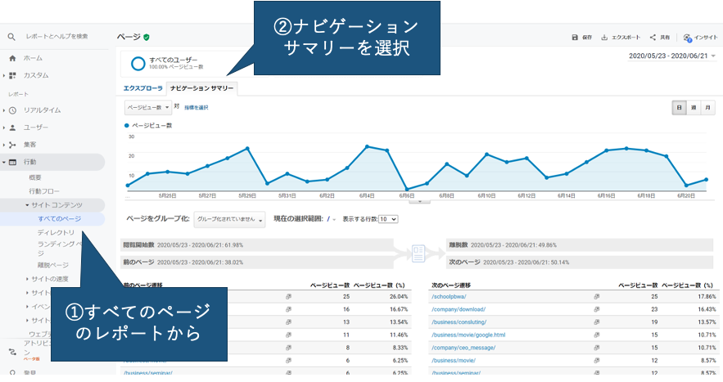723x382 pixels.
Task: Click the 共有 share icon
Action: 653,38
